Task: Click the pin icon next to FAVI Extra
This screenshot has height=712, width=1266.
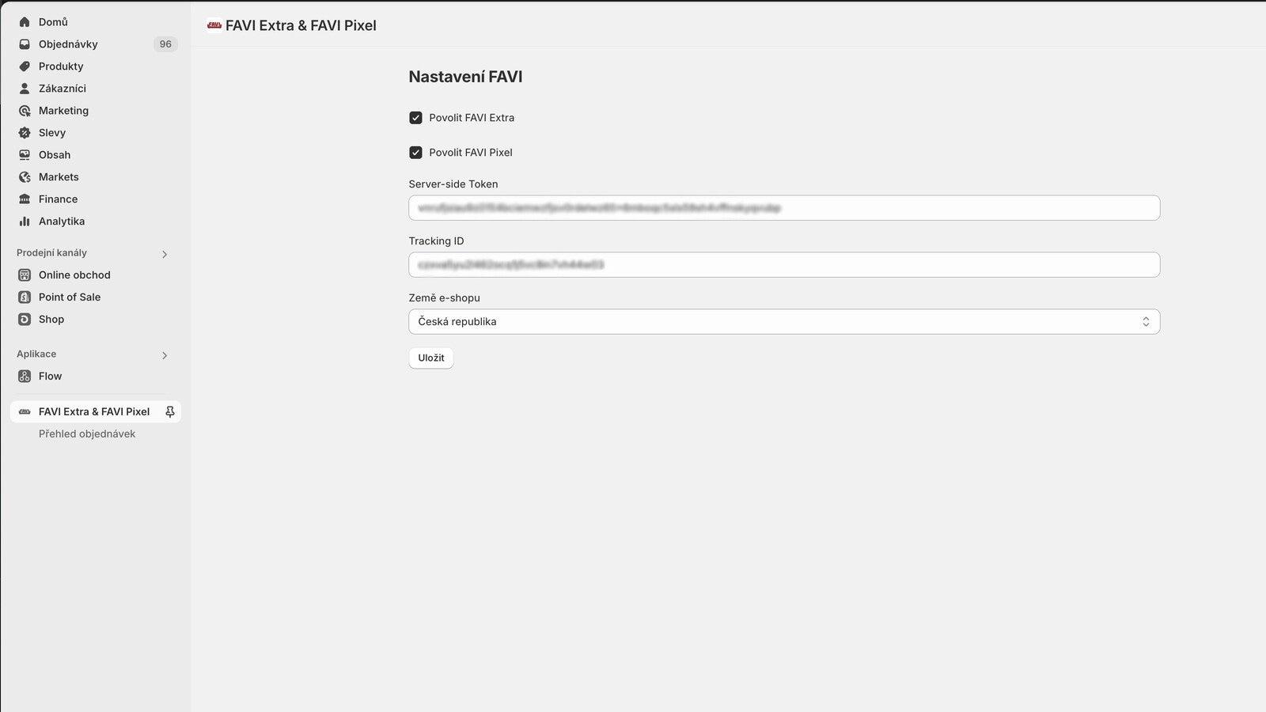Action: pyautogui.click(x=169, y=411)
